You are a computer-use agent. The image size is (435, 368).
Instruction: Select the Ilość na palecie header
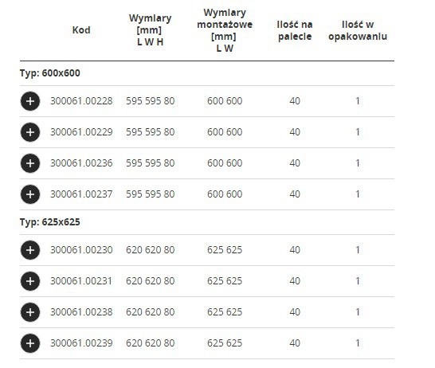point(295,30)
